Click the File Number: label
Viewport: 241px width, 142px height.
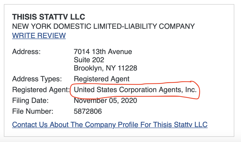[33, 111]
